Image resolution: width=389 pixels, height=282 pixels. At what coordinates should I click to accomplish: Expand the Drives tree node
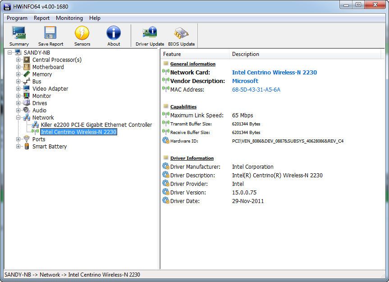[x=18, y=103]
